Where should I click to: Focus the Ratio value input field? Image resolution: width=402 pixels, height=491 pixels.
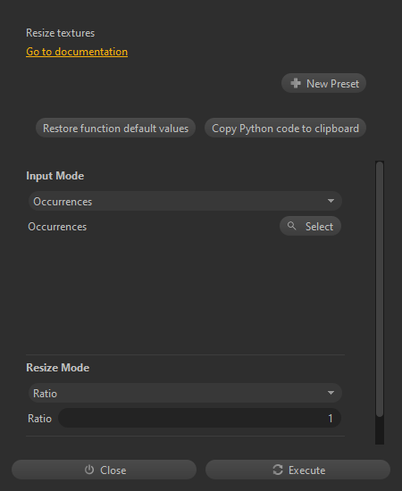tap(199, 418)
